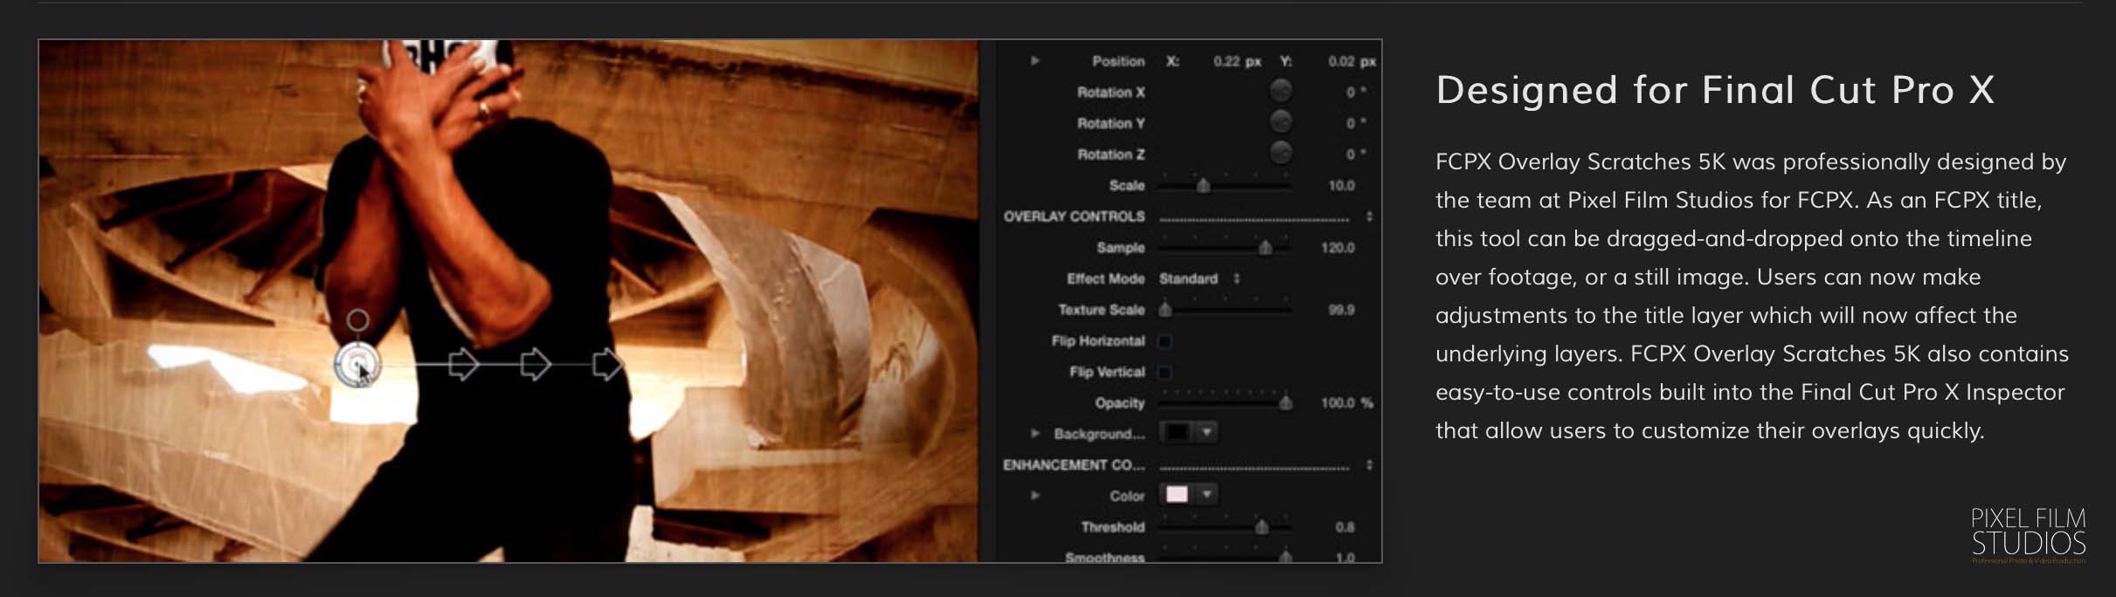
Task: Click the Pixel Film Studios logo
Action: click(x=2028, y=534)
